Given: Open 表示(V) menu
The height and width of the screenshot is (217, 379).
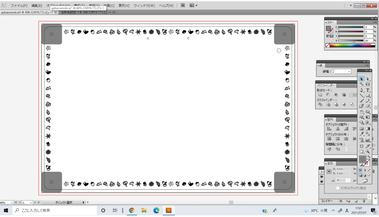Looking at the screenshot, I should 124,6.
